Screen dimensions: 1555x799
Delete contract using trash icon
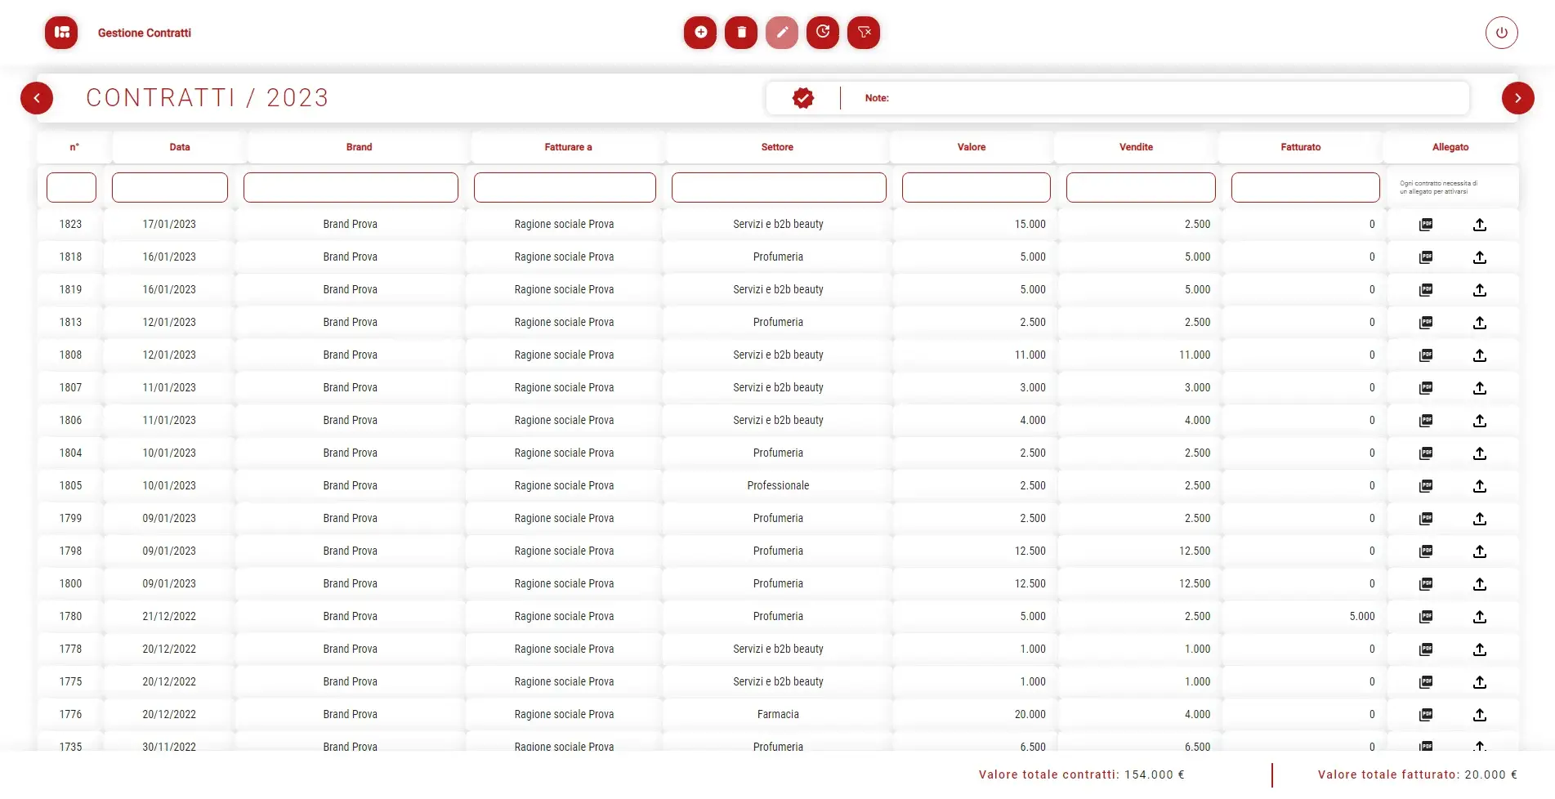[741, 33]
